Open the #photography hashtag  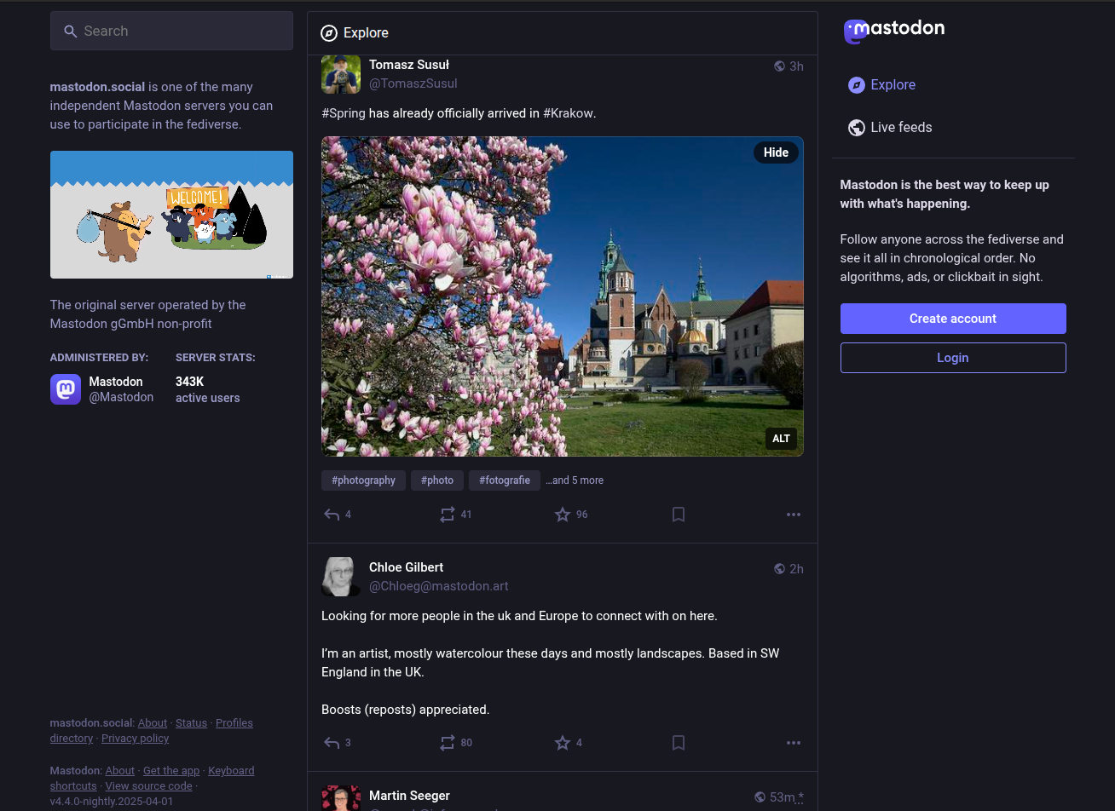pos(363,480)
